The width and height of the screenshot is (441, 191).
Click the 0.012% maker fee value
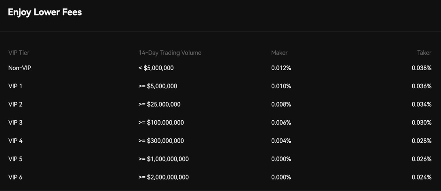point(281,68)
